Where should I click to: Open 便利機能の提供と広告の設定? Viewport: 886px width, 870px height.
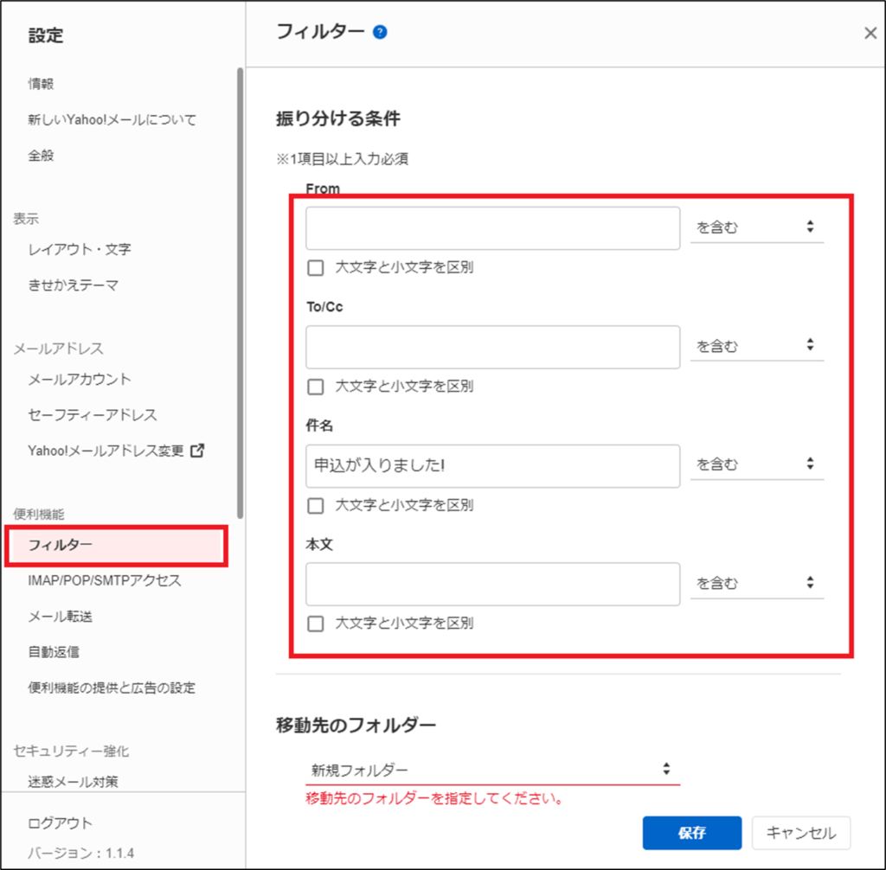pos(112,688)
